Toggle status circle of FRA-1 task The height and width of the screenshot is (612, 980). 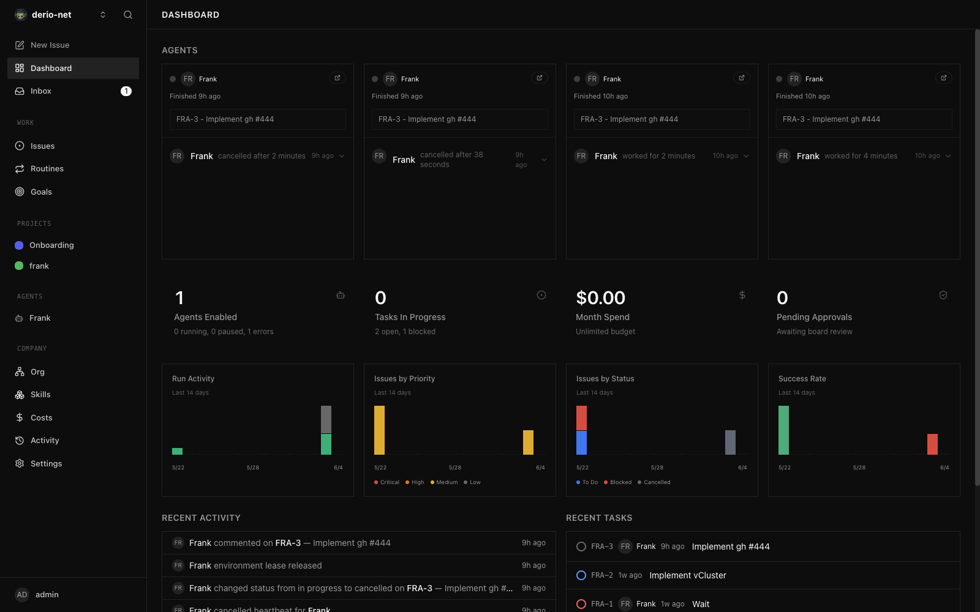click(581, 604)
